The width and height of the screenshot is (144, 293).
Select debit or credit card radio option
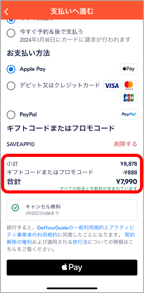click(11, 86)
